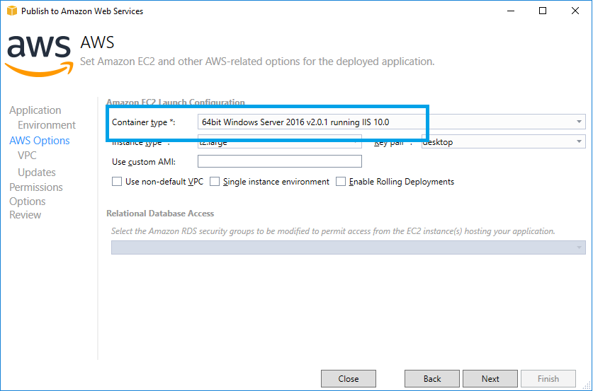This screenshot has width=593, height=391.
Task: Open the Instance type dropdown
Action: [279, 142]
